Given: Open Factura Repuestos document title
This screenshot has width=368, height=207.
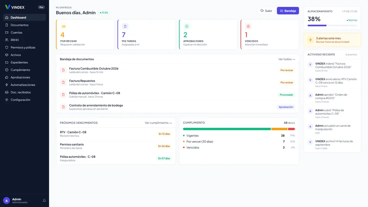Looking at the screenshot, I should pos(82,81).
